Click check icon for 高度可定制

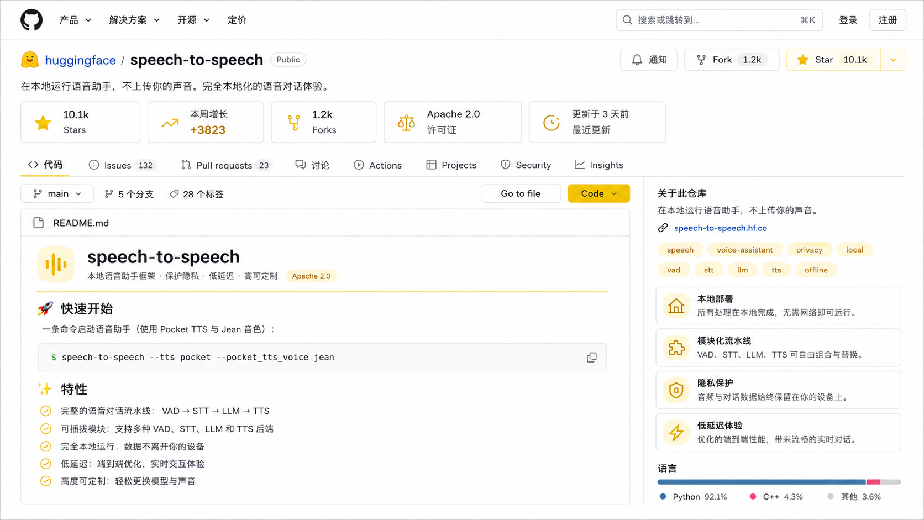tap(46, 481)
